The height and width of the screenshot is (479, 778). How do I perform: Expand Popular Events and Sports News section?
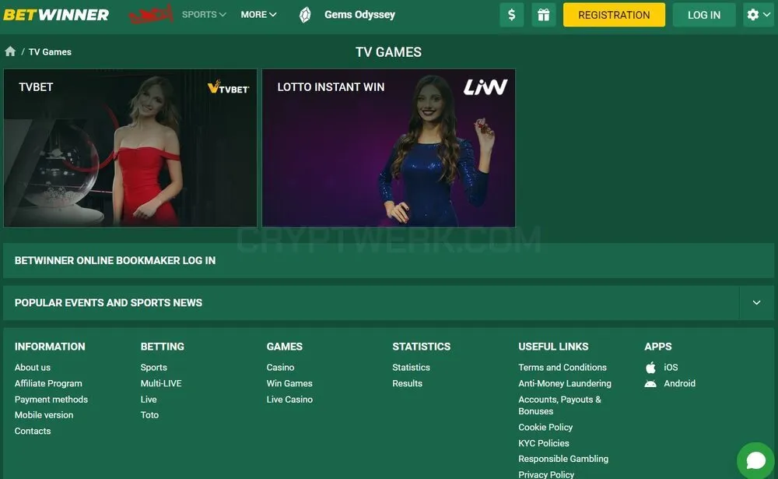coord(756,303)
